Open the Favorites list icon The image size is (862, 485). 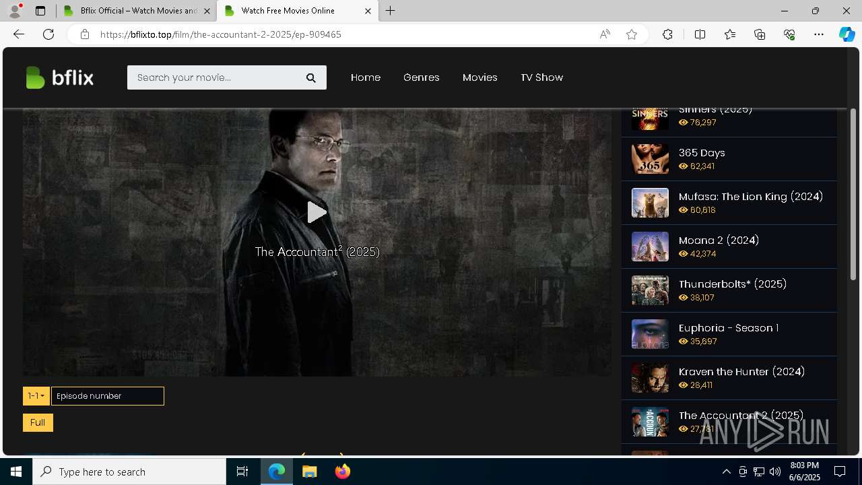point(730,34)
